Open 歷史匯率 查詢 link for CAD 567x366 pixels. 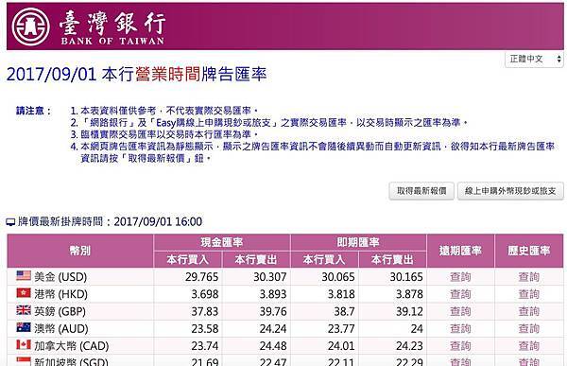[x=528, y=346]
